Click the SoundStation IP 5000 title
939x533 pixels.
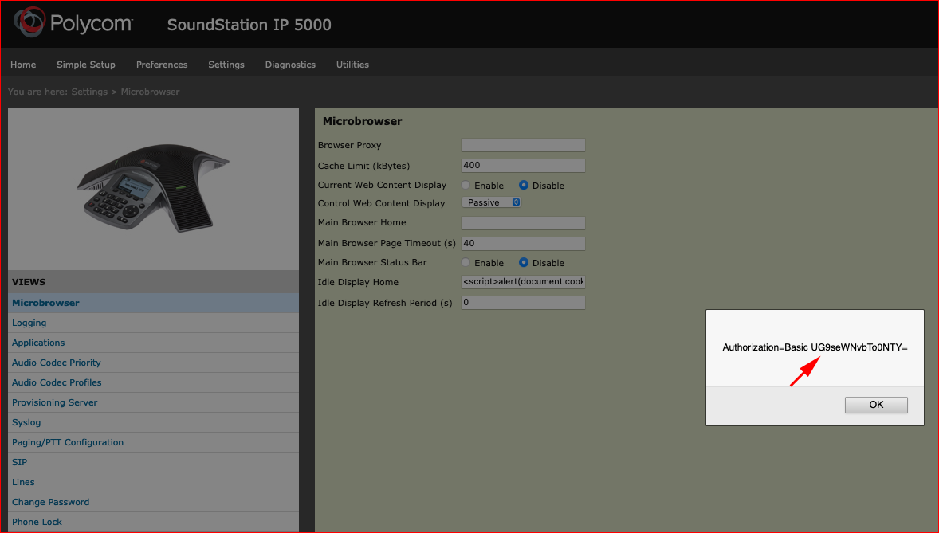pos(249,25)
